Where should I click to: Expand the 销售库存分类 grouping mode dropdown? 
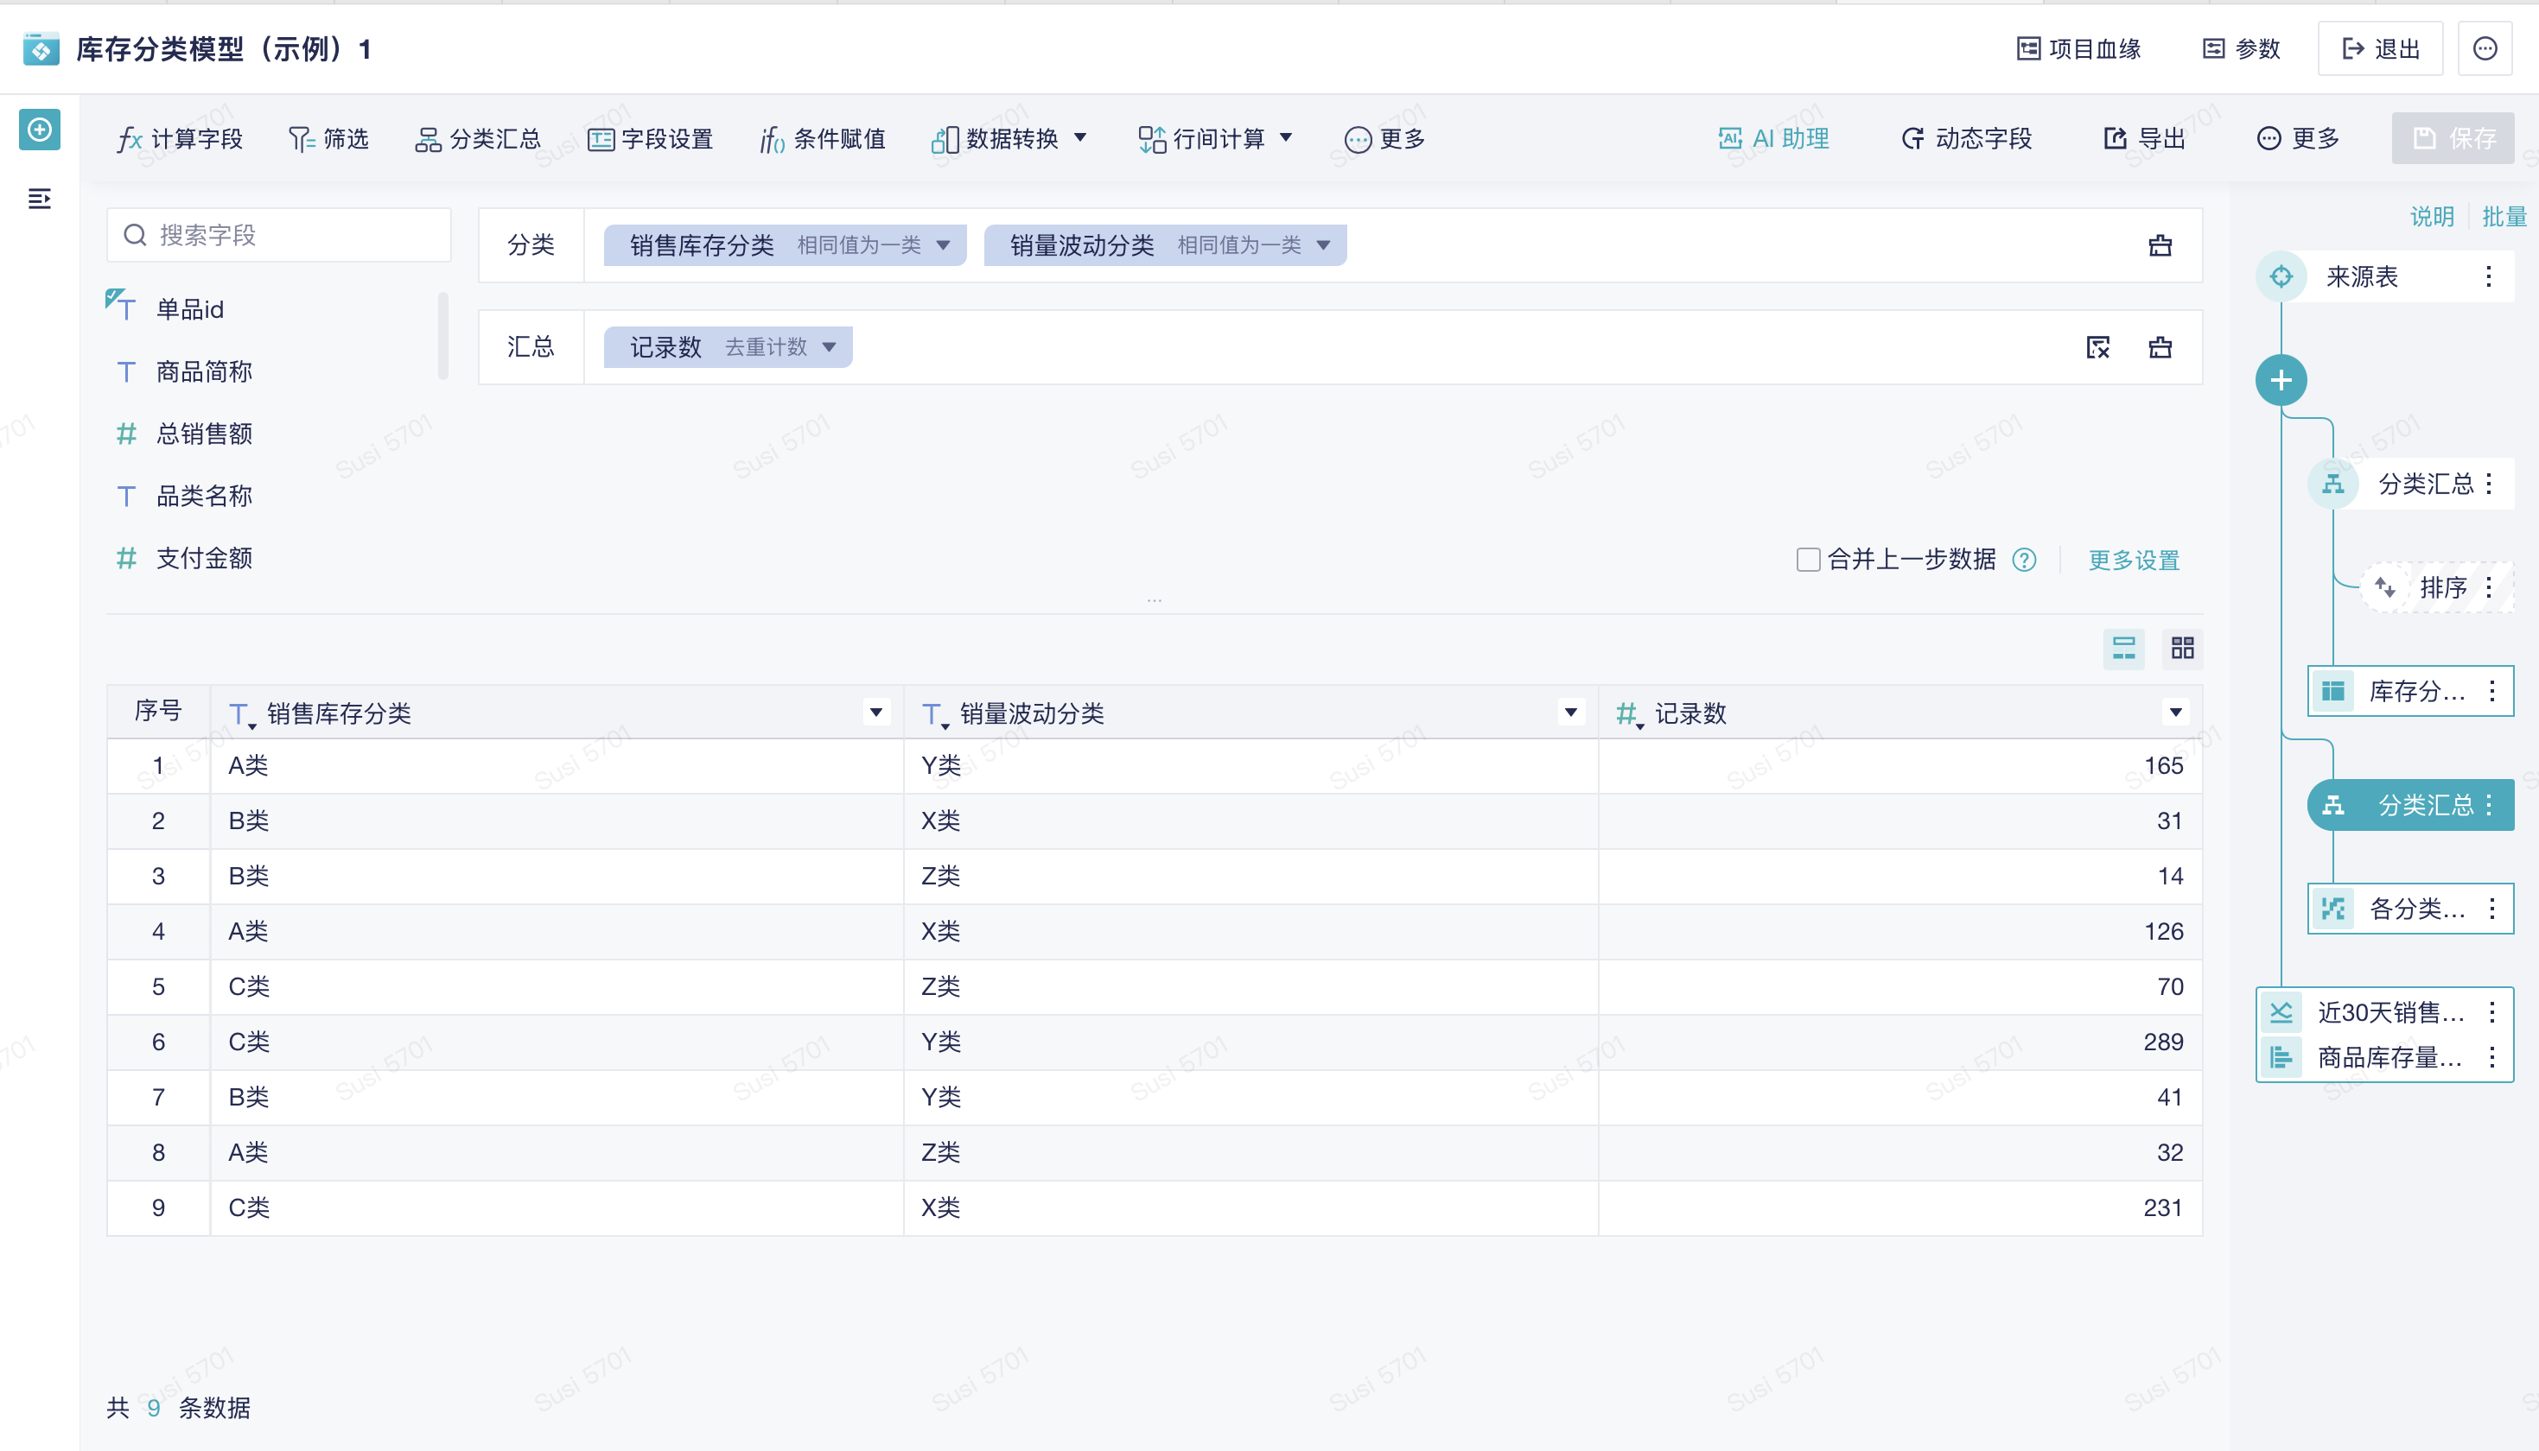(943, 245)
